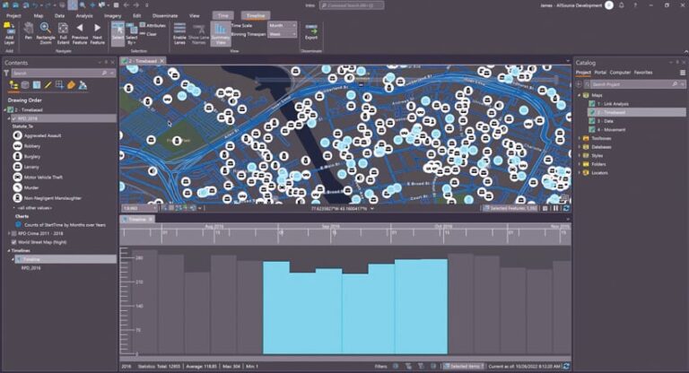689x373 pixels.
Task: Toggle Enable Lanes in the ribbon
Action: tap(179, 33)
